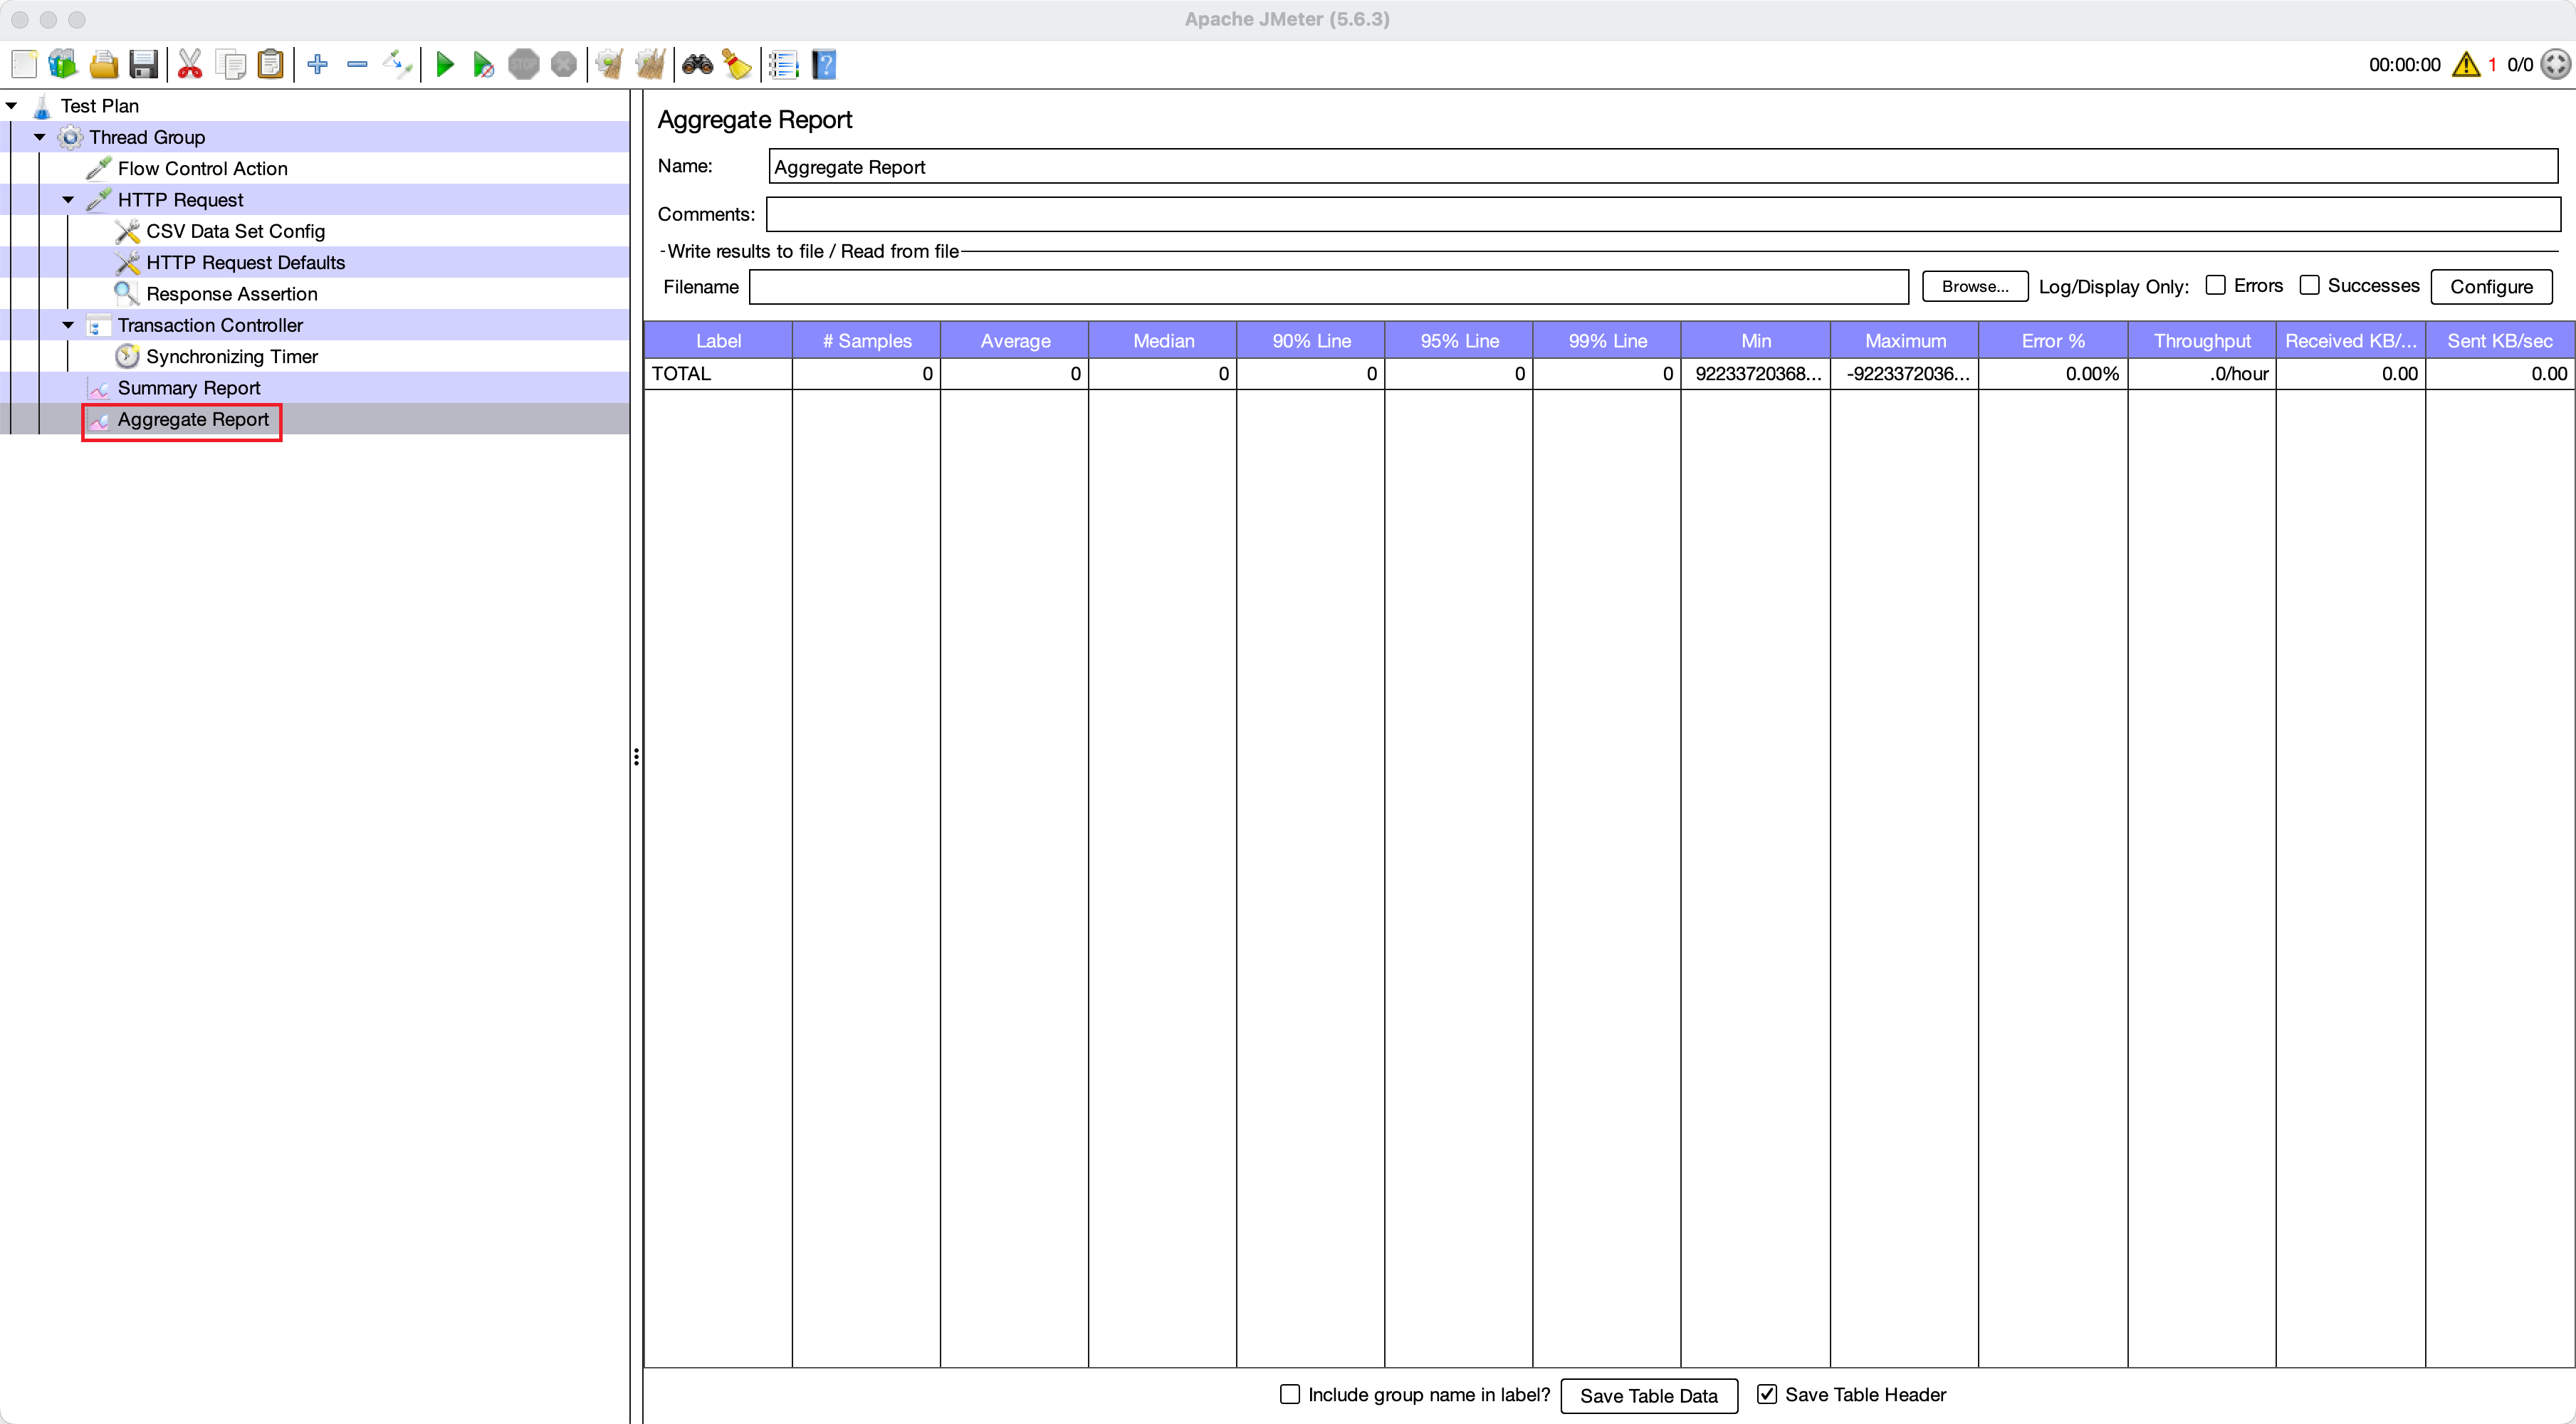Click the Filename input field
Viewport: 2576px width, 1424px height.
1329,287
